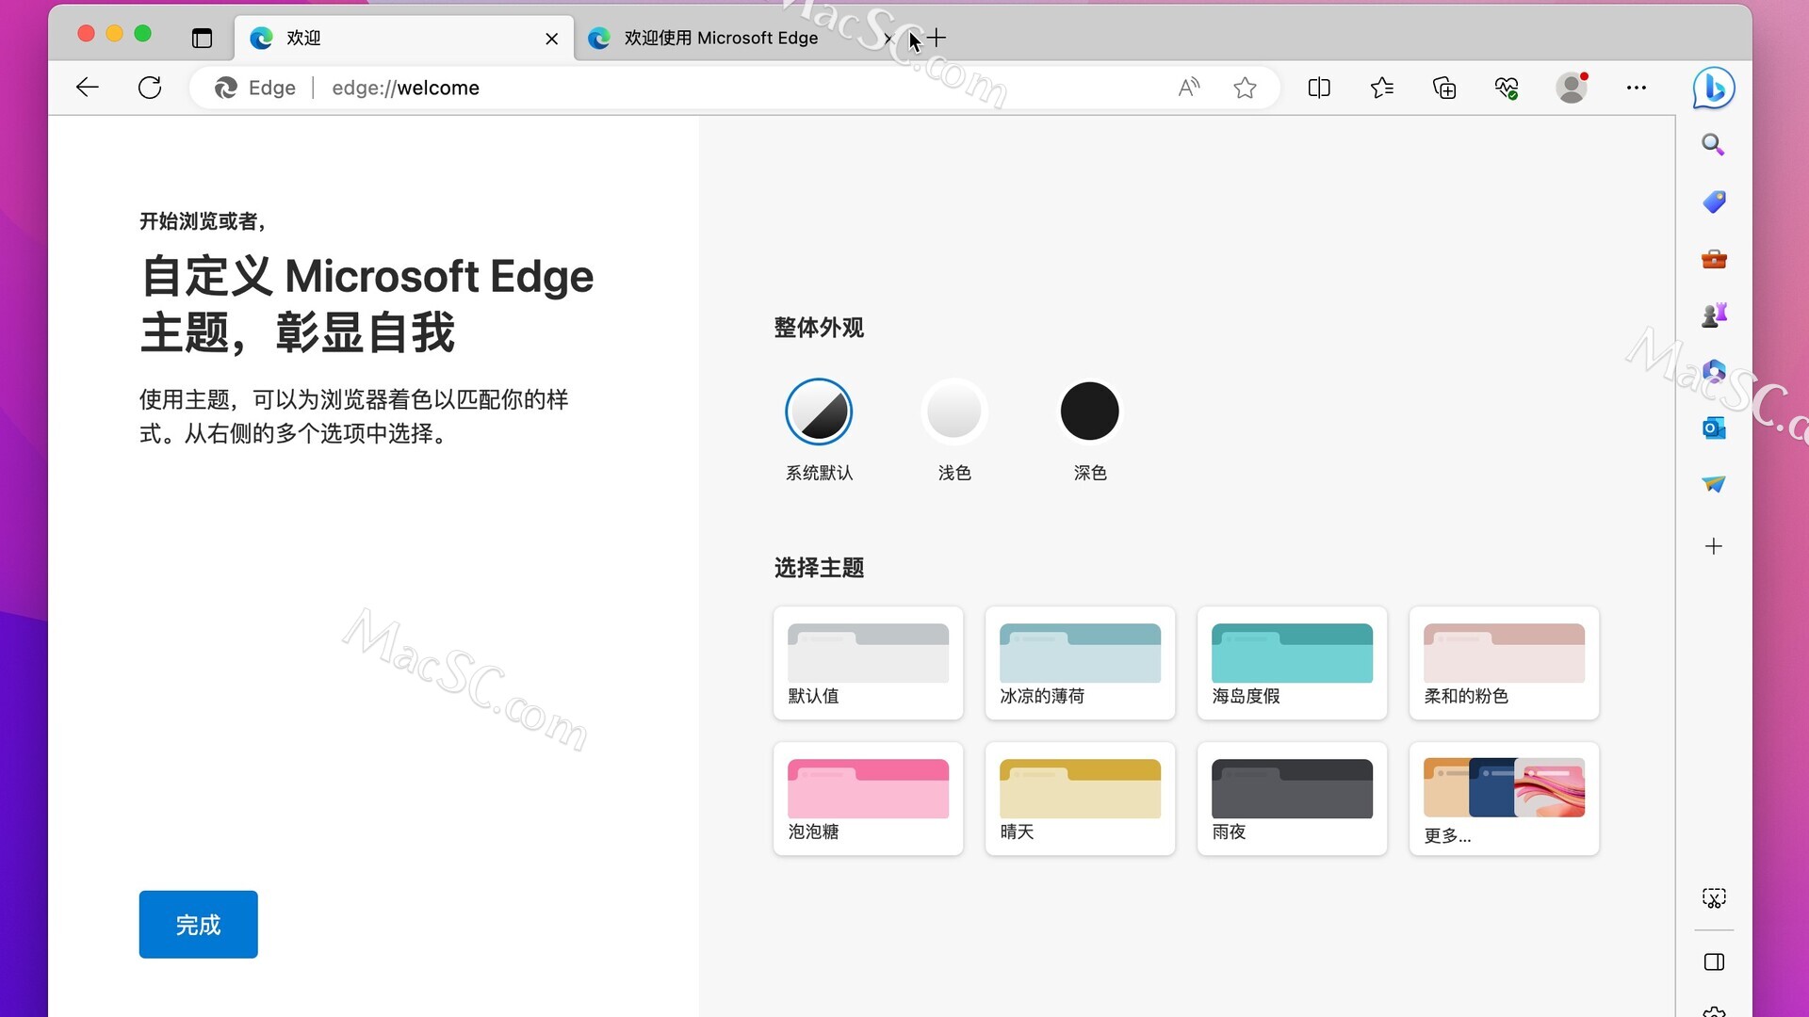The image size is (1809, 1017).
Task: Open sidebar Microsoft 365 icon
Action: coord(1714,372)
